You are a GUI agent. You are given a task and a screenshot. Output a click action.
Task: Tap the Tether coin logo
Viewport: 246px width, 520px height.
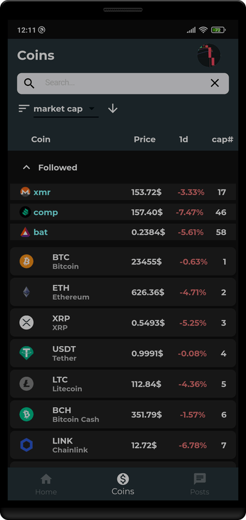(x=26, y=353)
